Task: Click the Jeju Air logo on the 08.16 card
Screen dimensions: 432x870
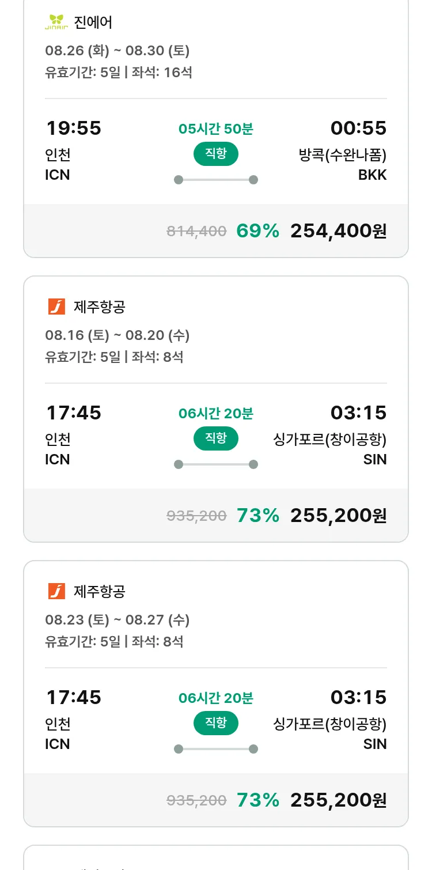Action: (56, 307)
